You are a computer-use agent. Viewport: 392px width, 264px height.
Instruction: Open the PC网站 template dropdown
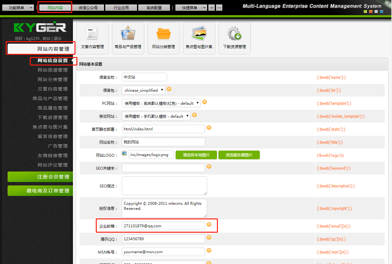(161, 103)
